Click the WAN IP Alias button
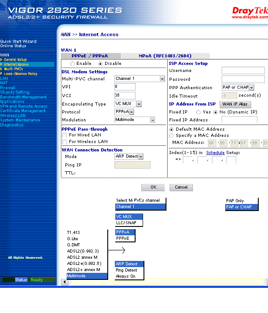268x313 pixels. pyautogui.click(x=235, y=104)
